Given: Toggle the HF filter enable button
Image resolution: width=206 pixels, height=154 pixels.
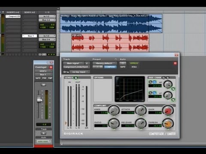Looking at the screenshot, I should point(173,89).
